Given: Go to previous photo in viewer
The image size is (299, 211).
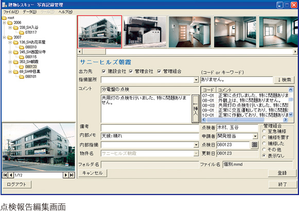Looking at the screenshot, I should tap(11, 175).
